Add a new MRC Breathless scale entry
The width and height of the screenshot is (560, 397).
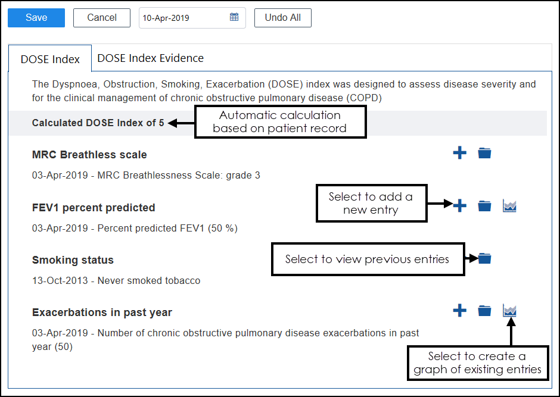click(x=459, y=153)
